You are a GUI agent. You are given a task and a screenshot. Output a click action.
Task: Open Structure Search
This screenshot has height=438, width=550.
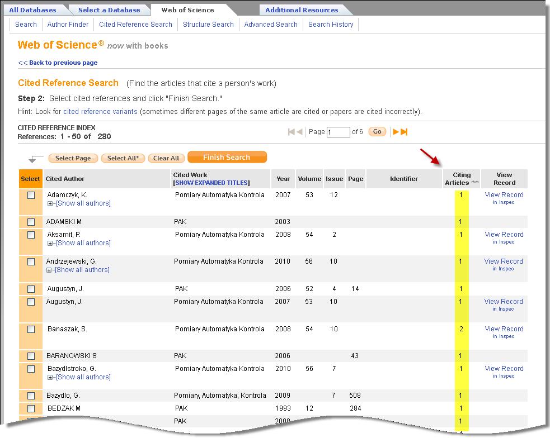tap(208, 25)
